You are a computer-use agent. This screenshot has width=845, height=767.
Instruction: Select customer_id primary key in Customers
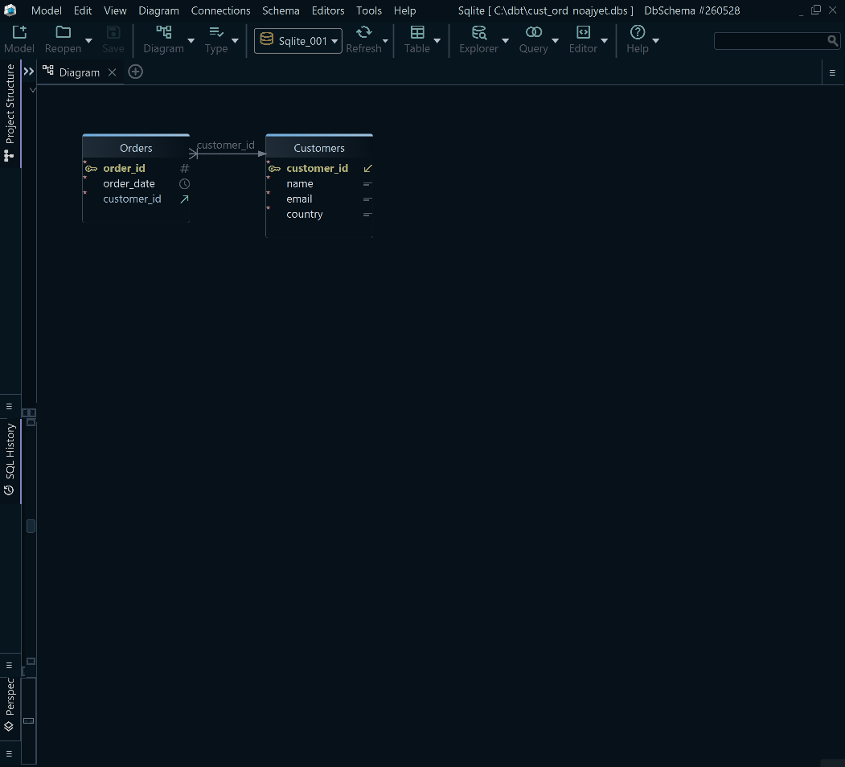tap(317, 168)
